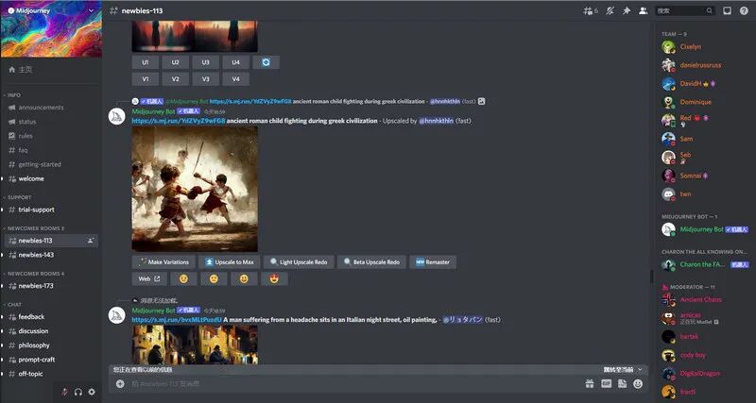Screen dimensions: 756x403
Task: Open the Web external link button
Action: (x=149, y=278)
